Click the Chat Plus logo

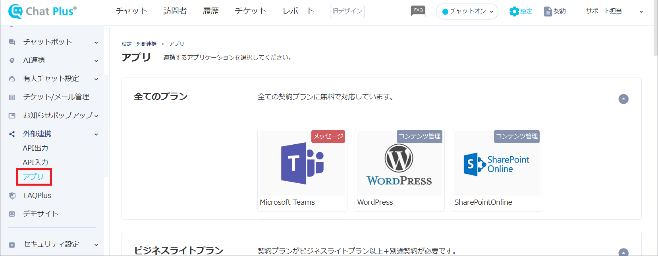click(x=42, y=11)
